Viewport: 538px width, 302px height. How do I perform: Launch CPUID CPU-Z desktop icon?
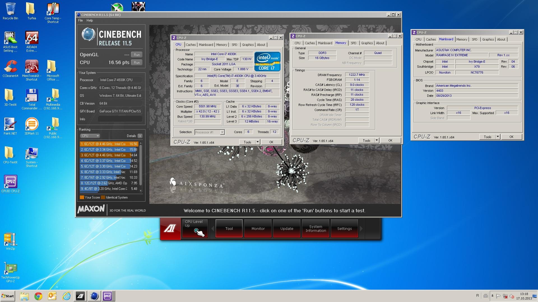click(10, 184)
